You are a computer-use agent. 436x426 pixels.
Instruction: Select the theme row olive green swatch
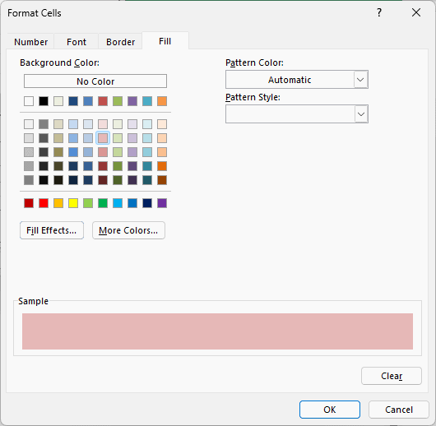tap(118, 101)
